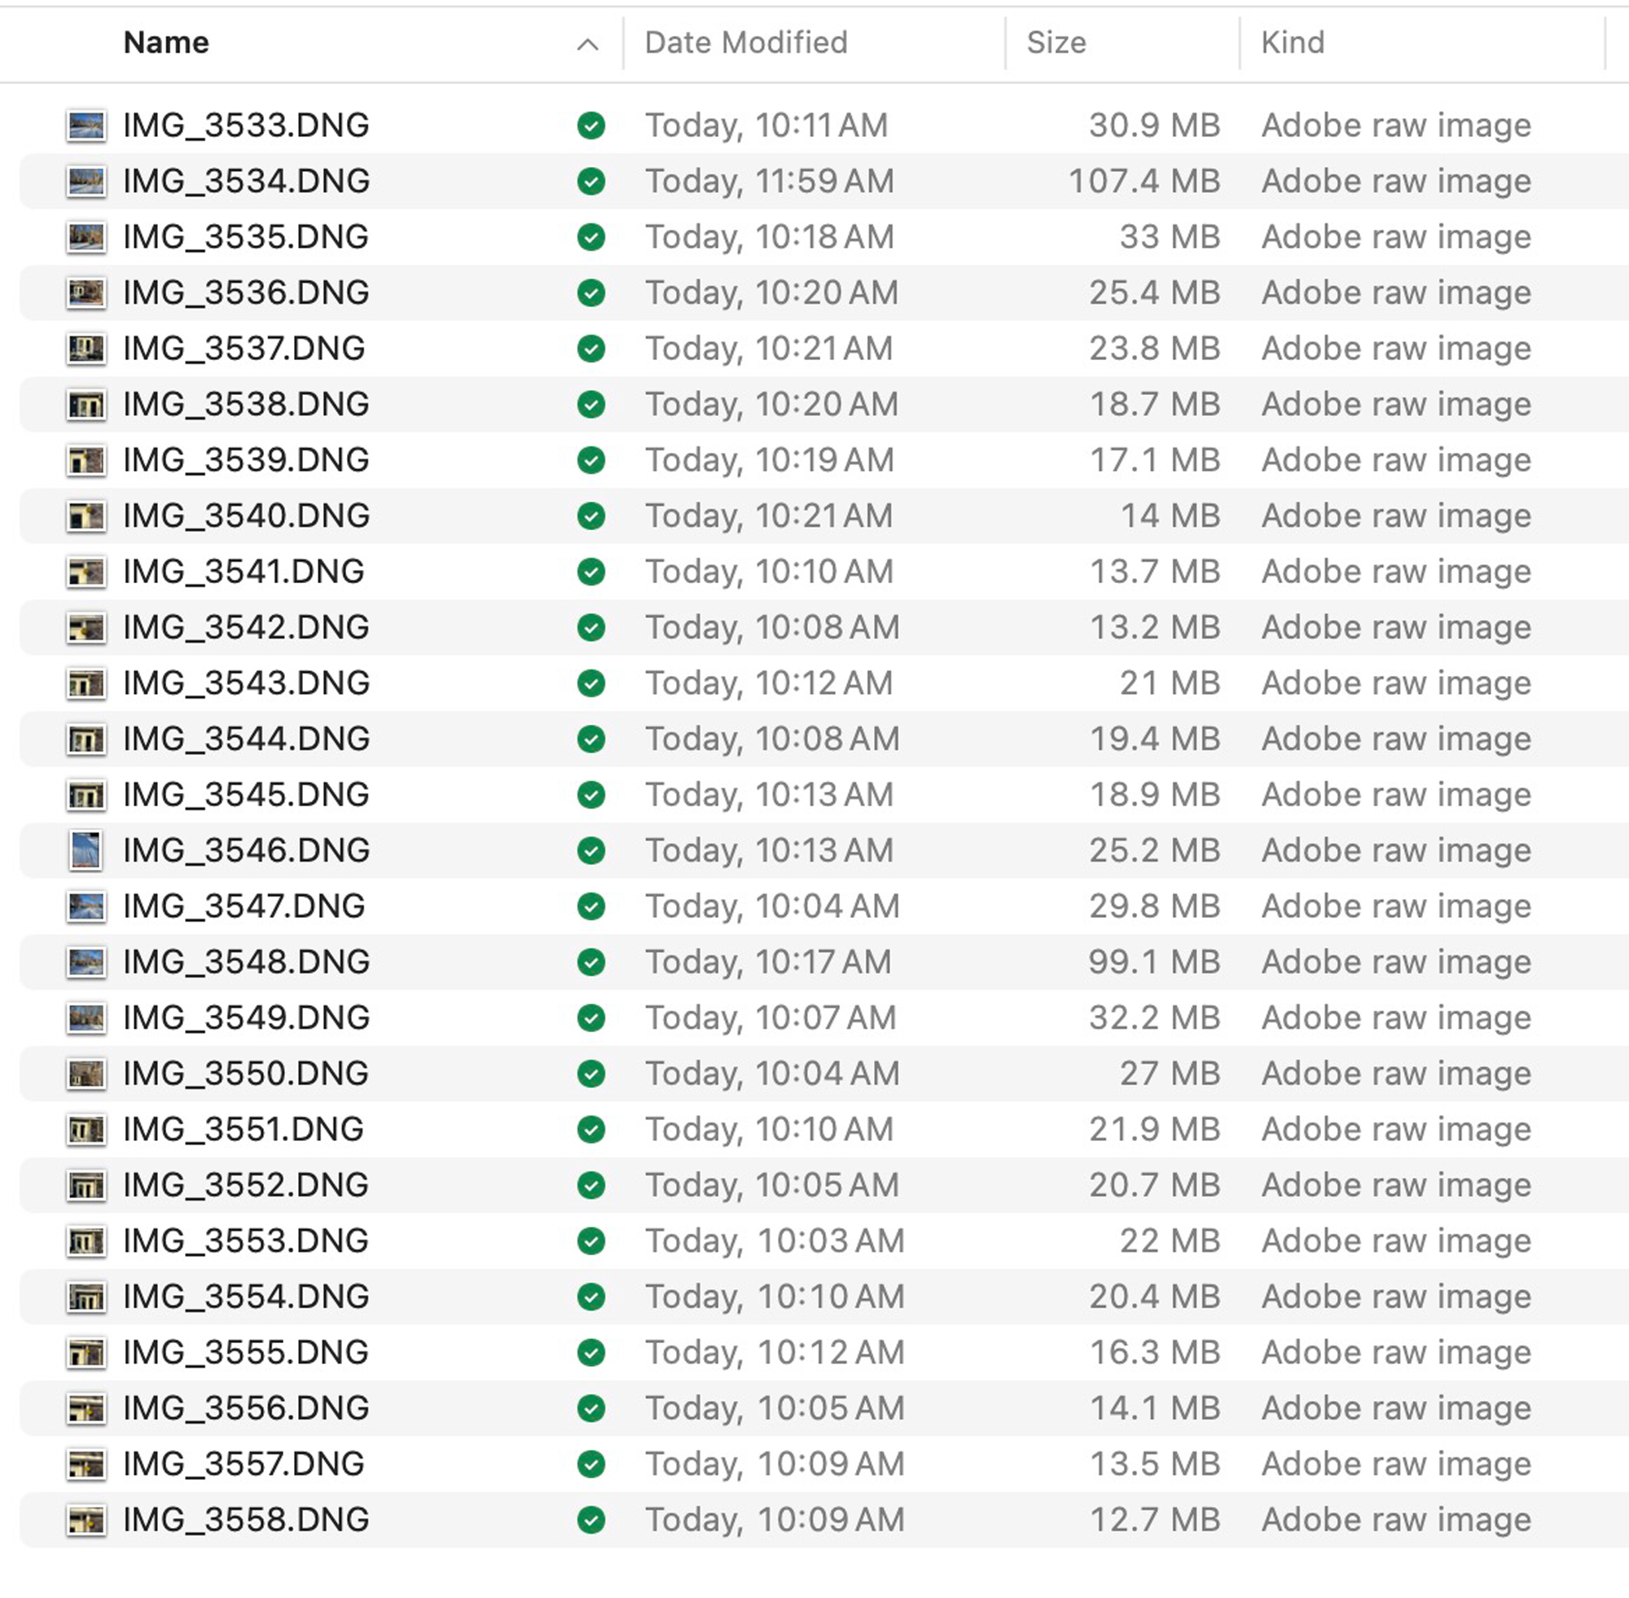Viewport: 1629px width, 1598px height.
Task: Select the thumbnail icon for IMG_3543.DNG
Action: tap(86, 683)
